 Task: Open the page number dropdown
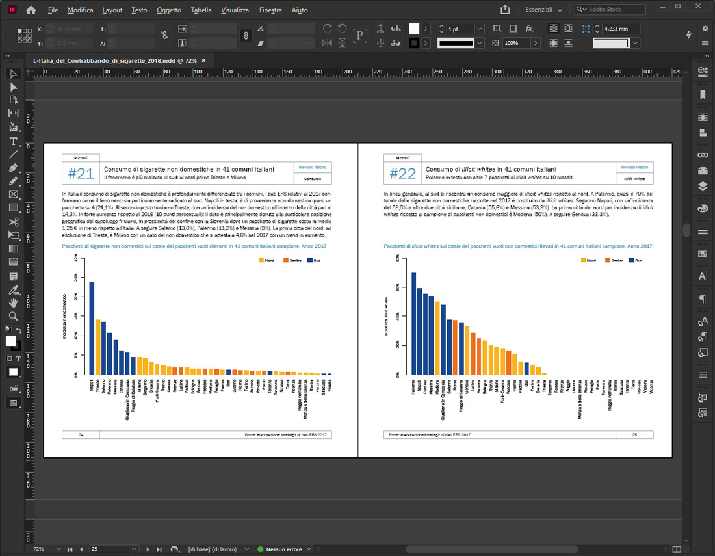[x=134, y=549]
